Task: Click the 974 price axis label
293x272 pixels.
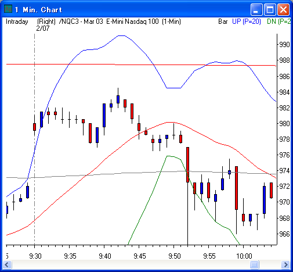Action: 284,171
